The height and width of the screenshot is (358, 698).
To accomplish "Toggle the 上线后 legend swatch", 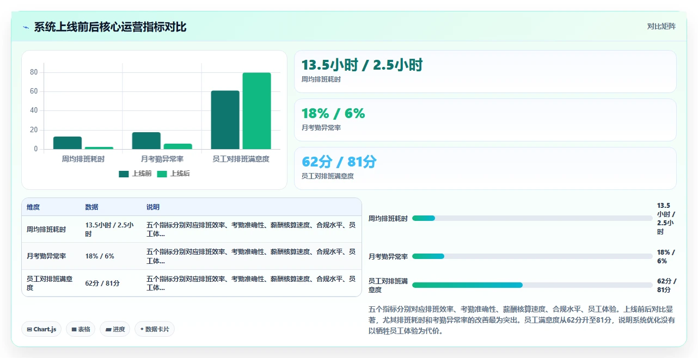I will 162,174.
